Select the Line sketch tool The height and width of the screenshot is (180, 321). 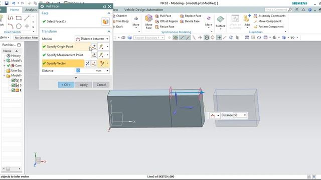[x=27, y=18]
